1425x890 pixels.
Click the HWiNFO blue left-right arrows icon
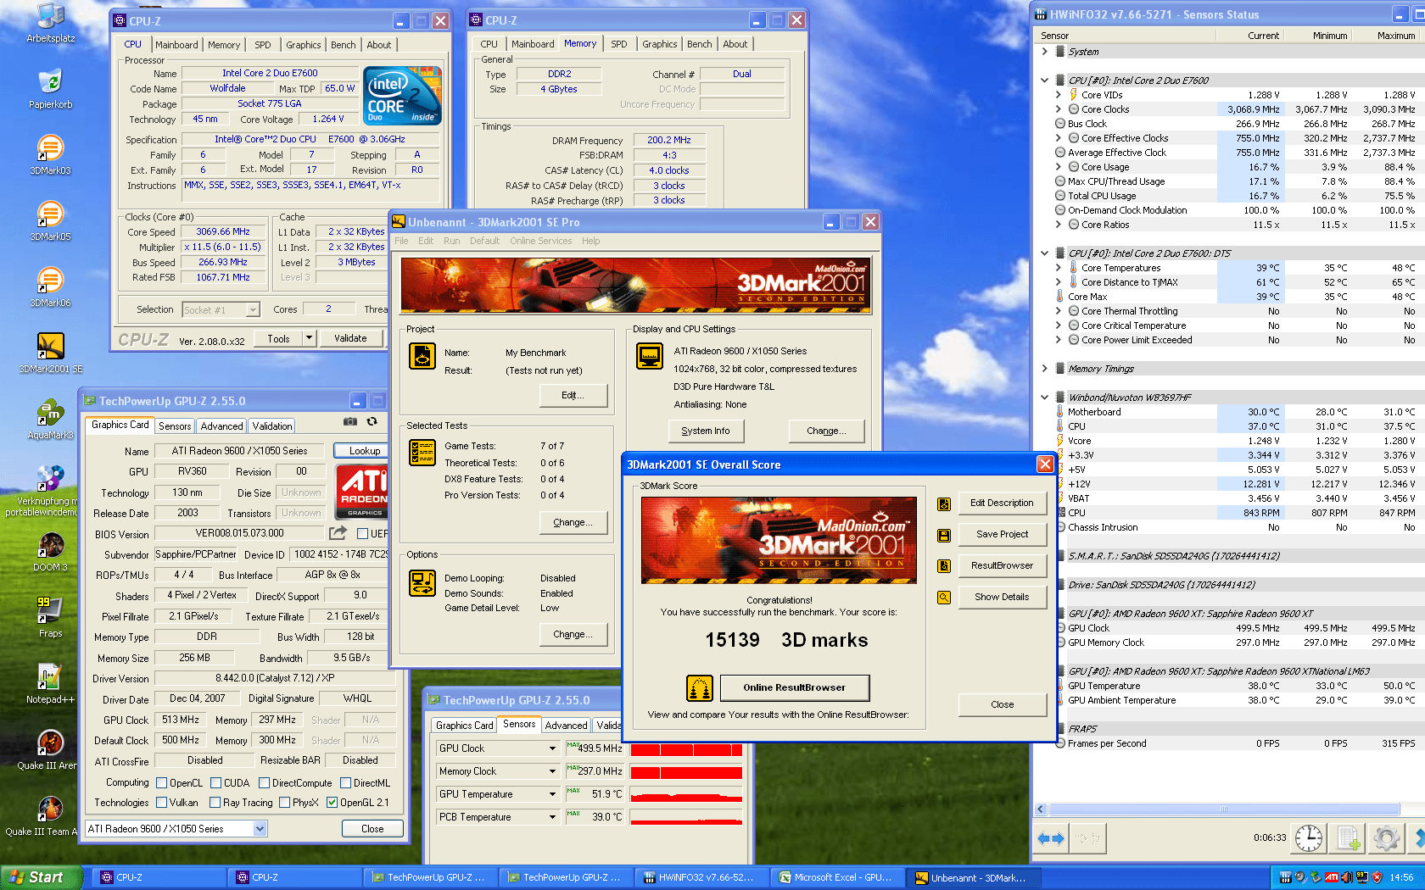pos(1051,838)
